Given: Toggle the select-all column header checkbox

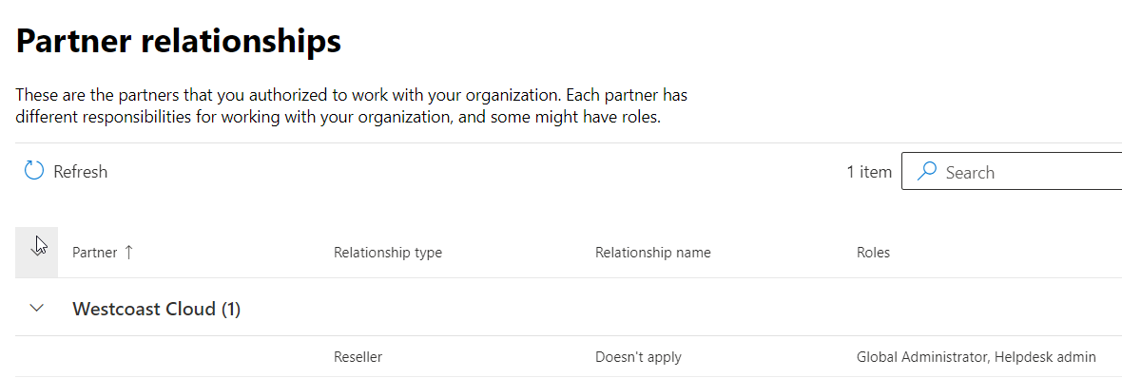Looking at the screenshot, I should click(36, 253).
